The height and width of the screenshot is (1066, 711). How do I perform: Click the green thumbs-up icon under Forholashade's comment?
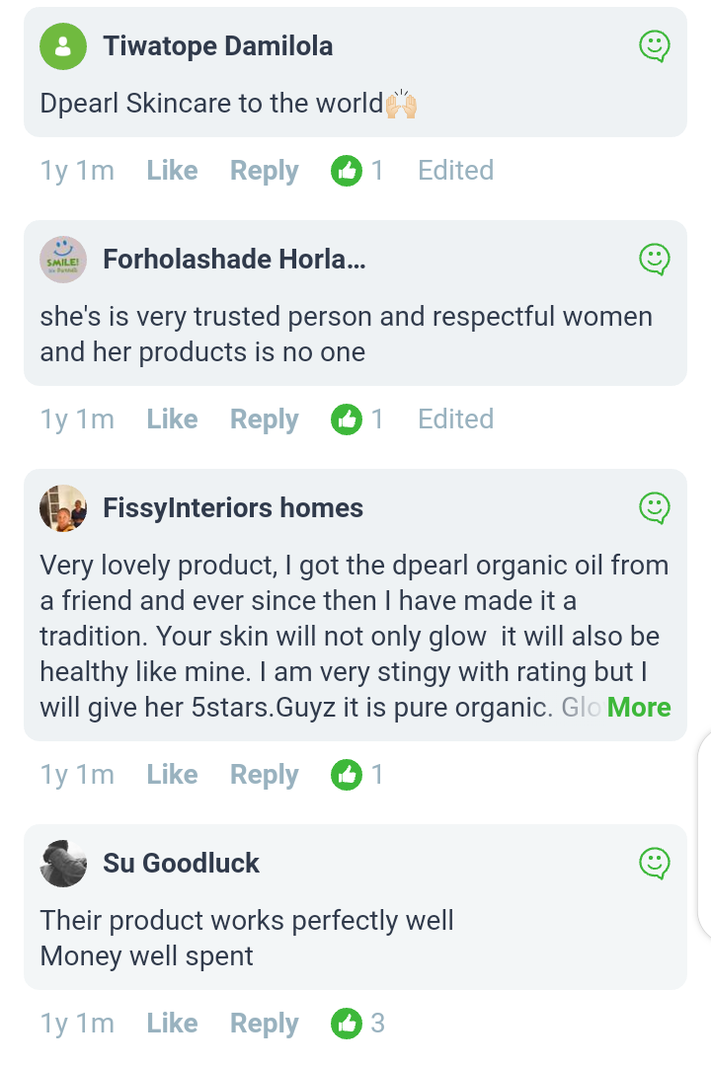(x=347, y=419)
